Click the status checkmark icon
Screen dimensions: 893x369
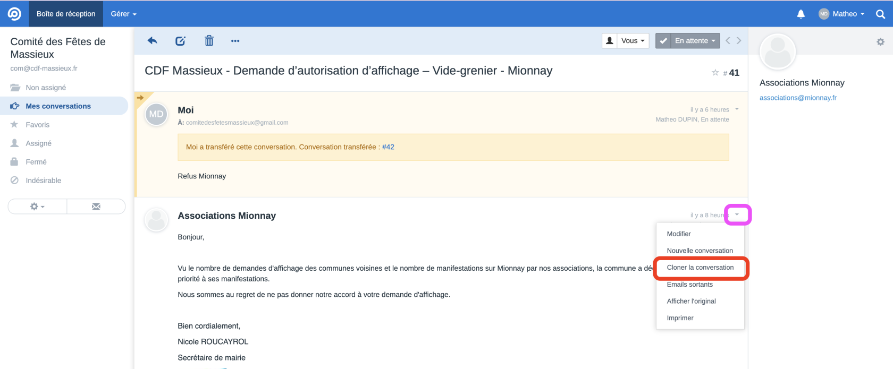[x=663, y=41]
